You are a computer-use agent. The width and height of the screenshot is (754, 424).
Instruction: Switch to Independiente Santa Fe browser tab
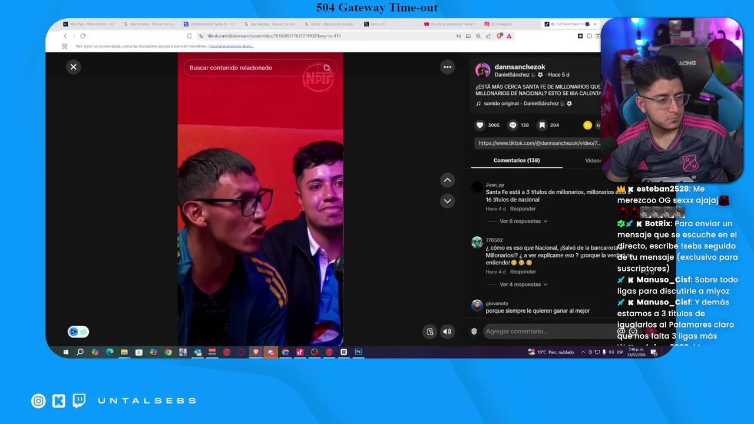pyautogui.click(x=209, y=24)
